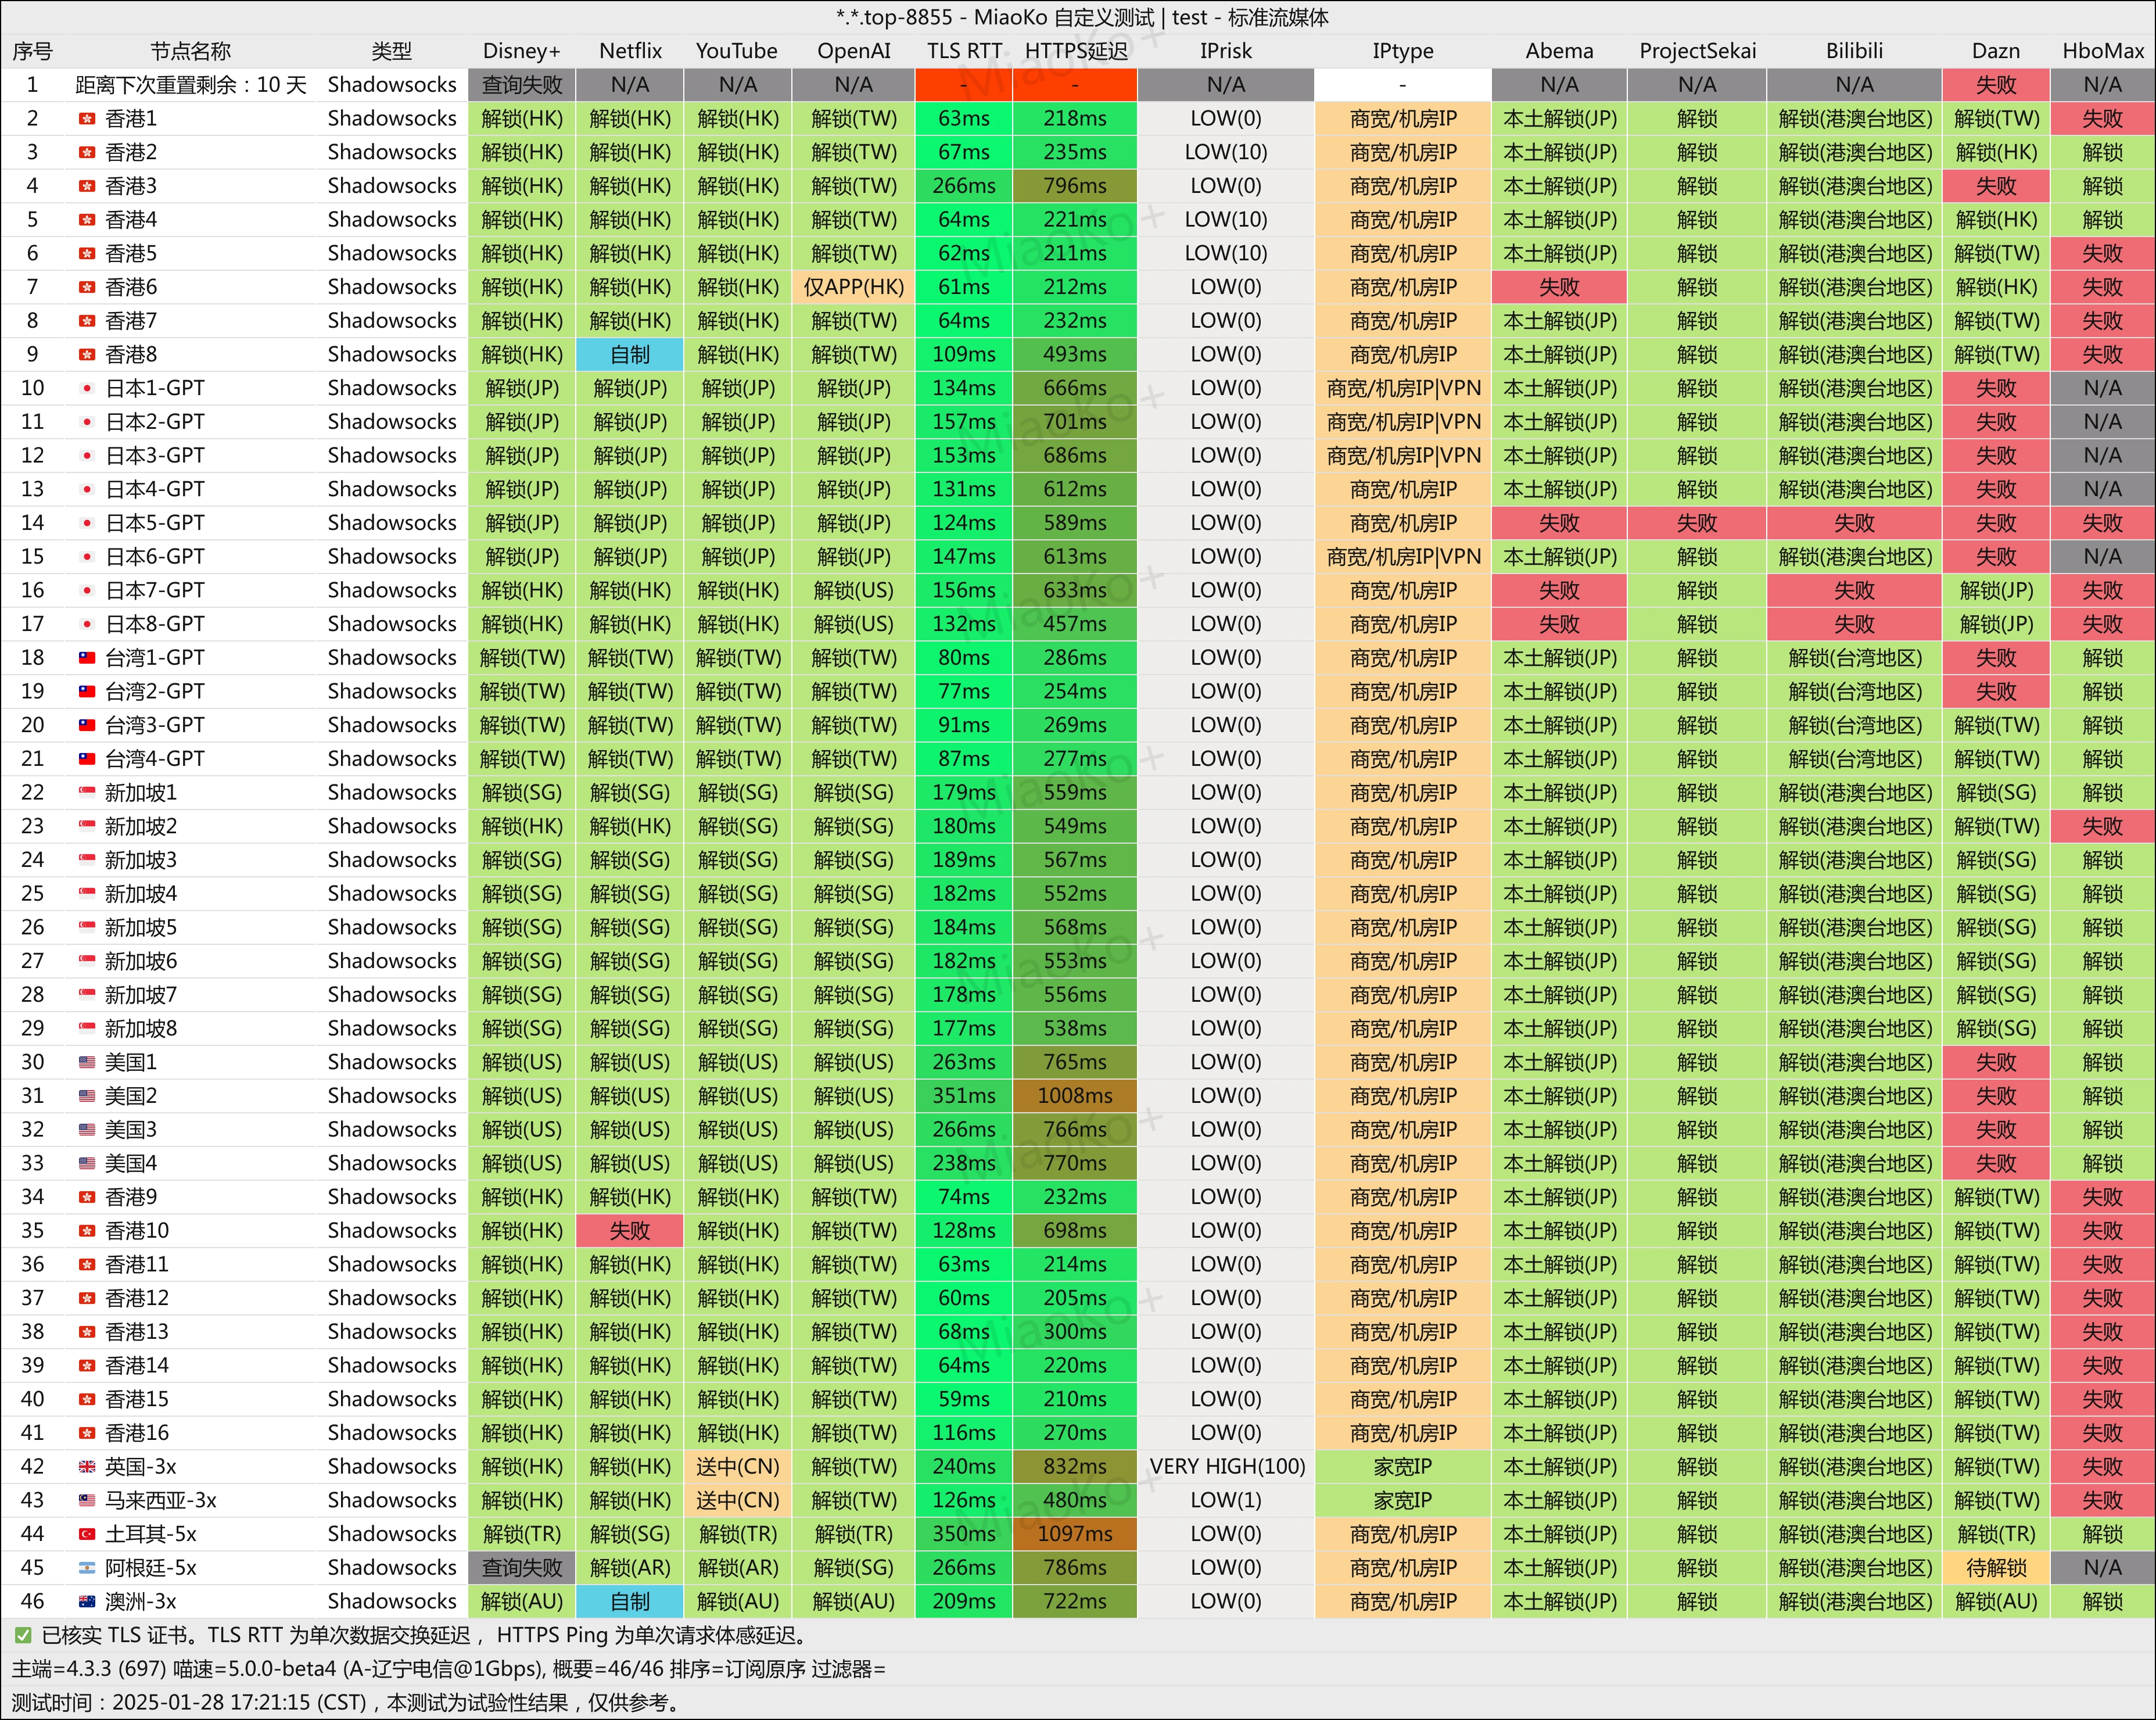Viewport: 2156px width, 1720px height.
Task: Click the 待解锁 Dazn cell for 阿根廷-5x
Action: coord(1996,1568)
